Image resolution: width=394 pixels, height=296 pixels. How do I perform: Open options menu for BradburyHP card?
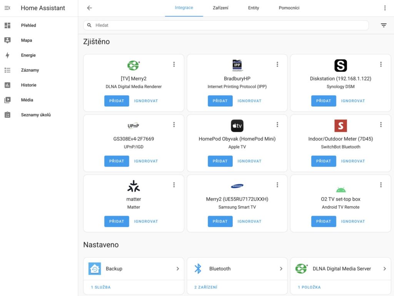click(x=277, y=64)
